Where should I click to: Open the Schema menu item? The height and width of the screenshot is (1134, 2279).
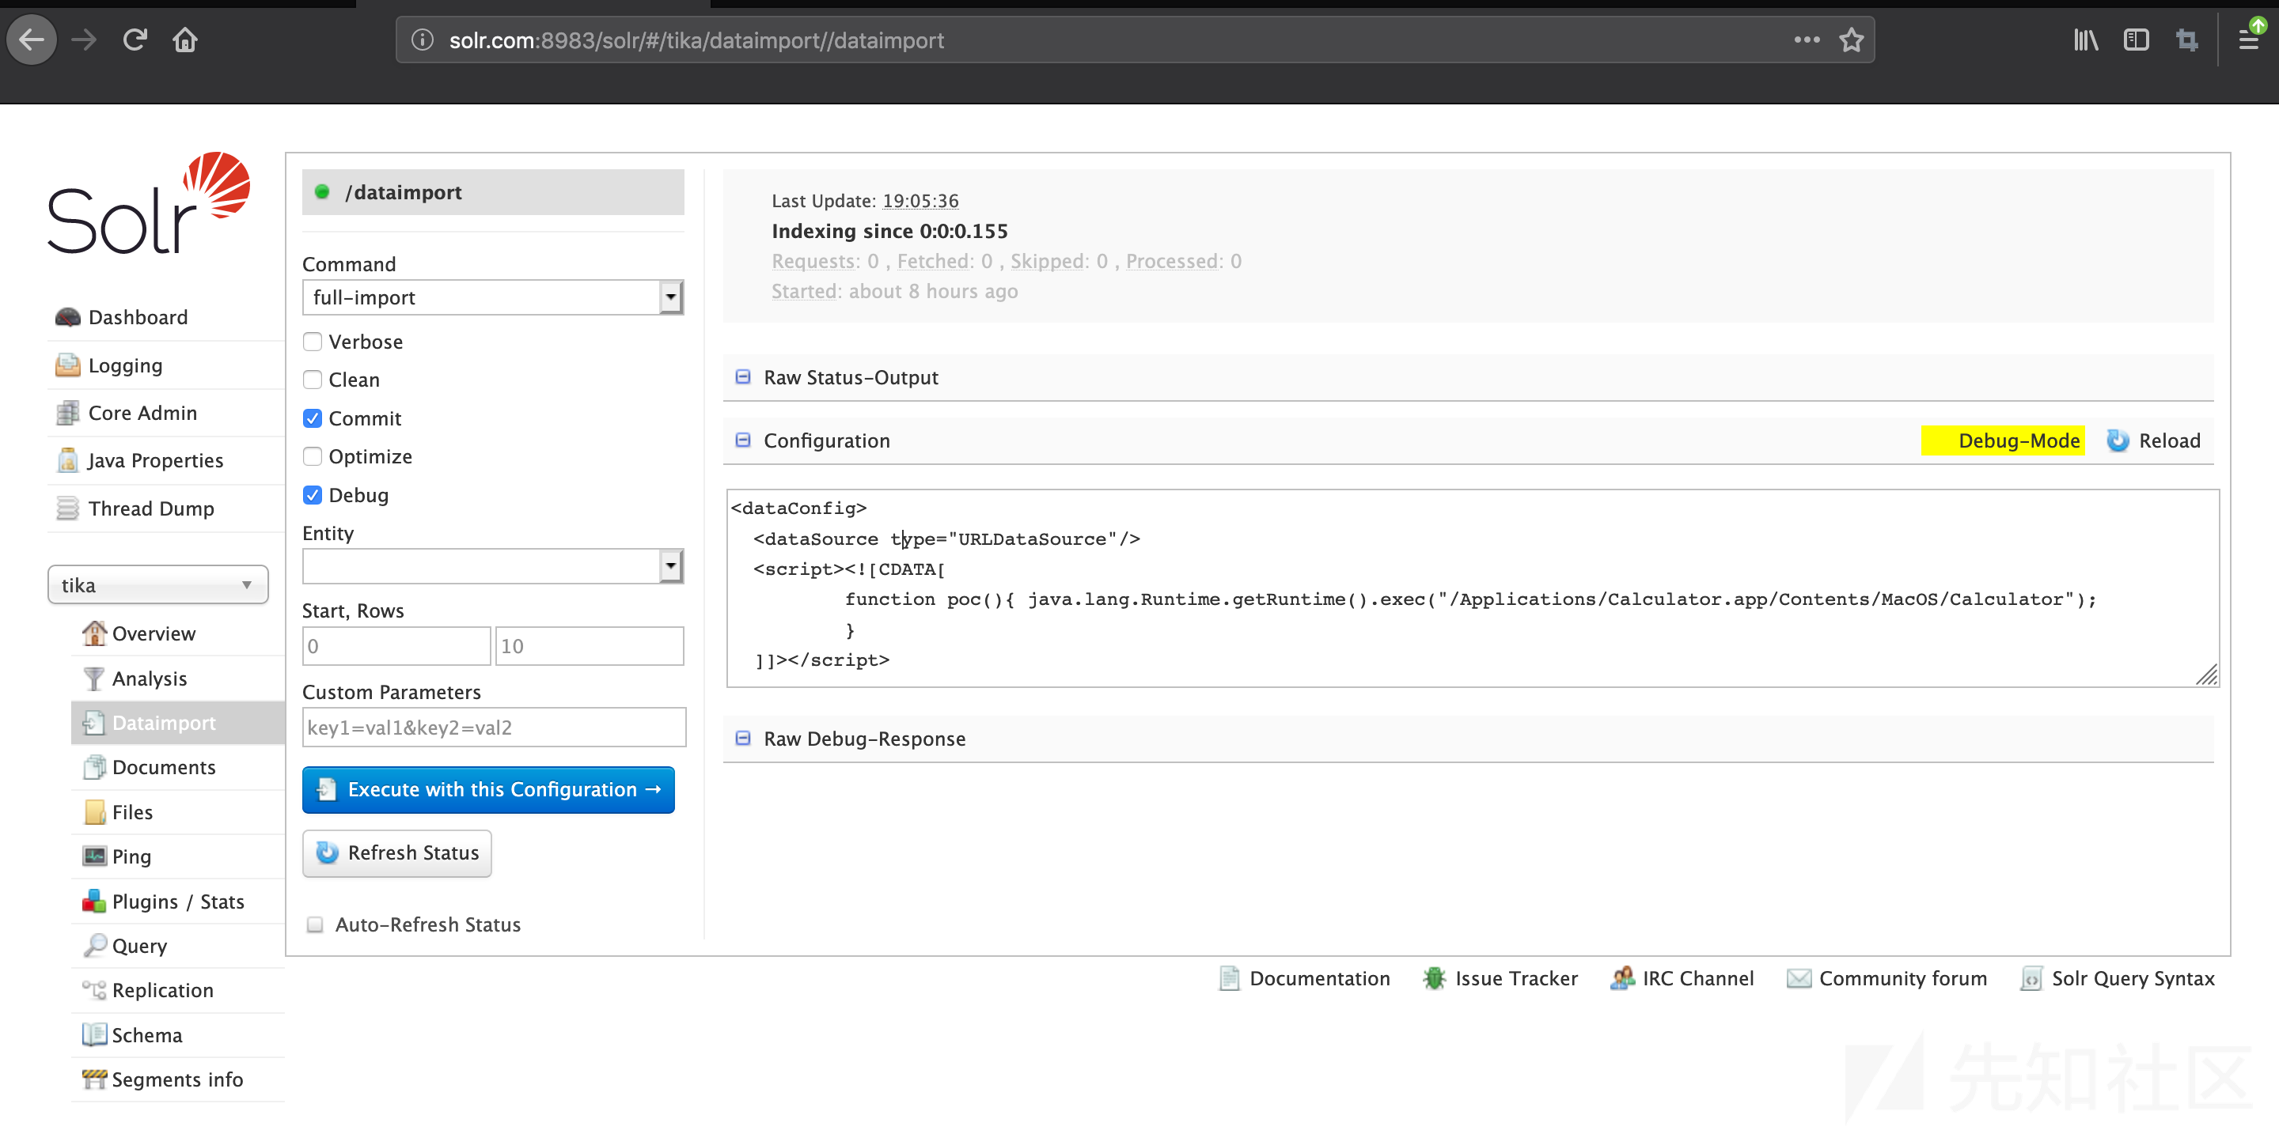(x=147, y=1034)
